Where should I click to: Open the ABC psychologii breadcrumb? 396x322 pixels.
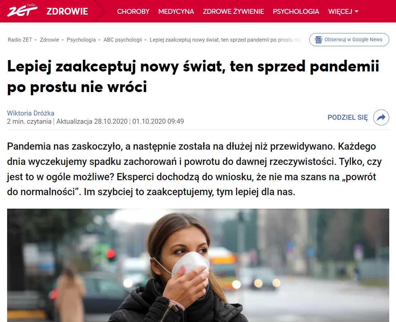123,40
